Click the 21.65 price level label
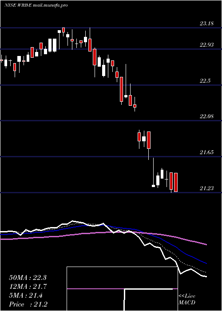222x311 pixels. 206,152
